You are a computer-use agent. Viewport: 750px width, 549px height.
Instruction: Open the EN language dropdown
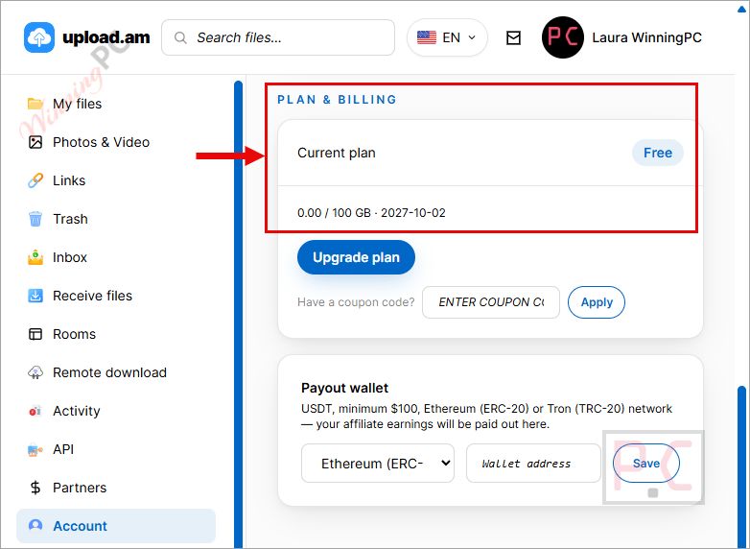click(x=447, y=37)
